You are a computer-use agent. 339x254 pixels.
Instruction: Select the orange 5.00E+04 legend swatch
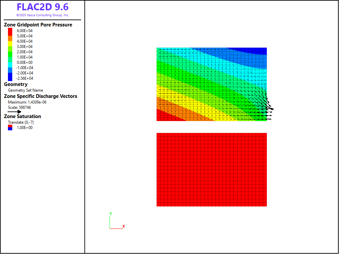click(x=10, y=36)
